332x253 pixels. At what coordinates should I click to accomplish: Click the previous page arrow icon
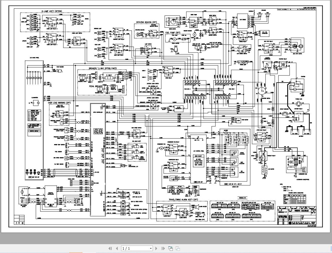point(117,248)
